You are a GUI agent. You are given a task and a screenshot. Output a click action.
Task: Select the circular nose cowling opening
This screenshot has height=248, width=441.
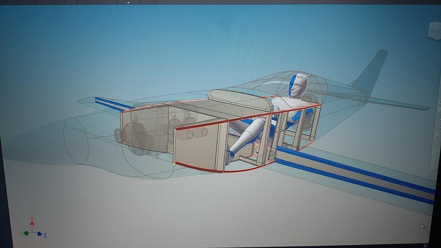pyautogui.click(x=75, y=140)
